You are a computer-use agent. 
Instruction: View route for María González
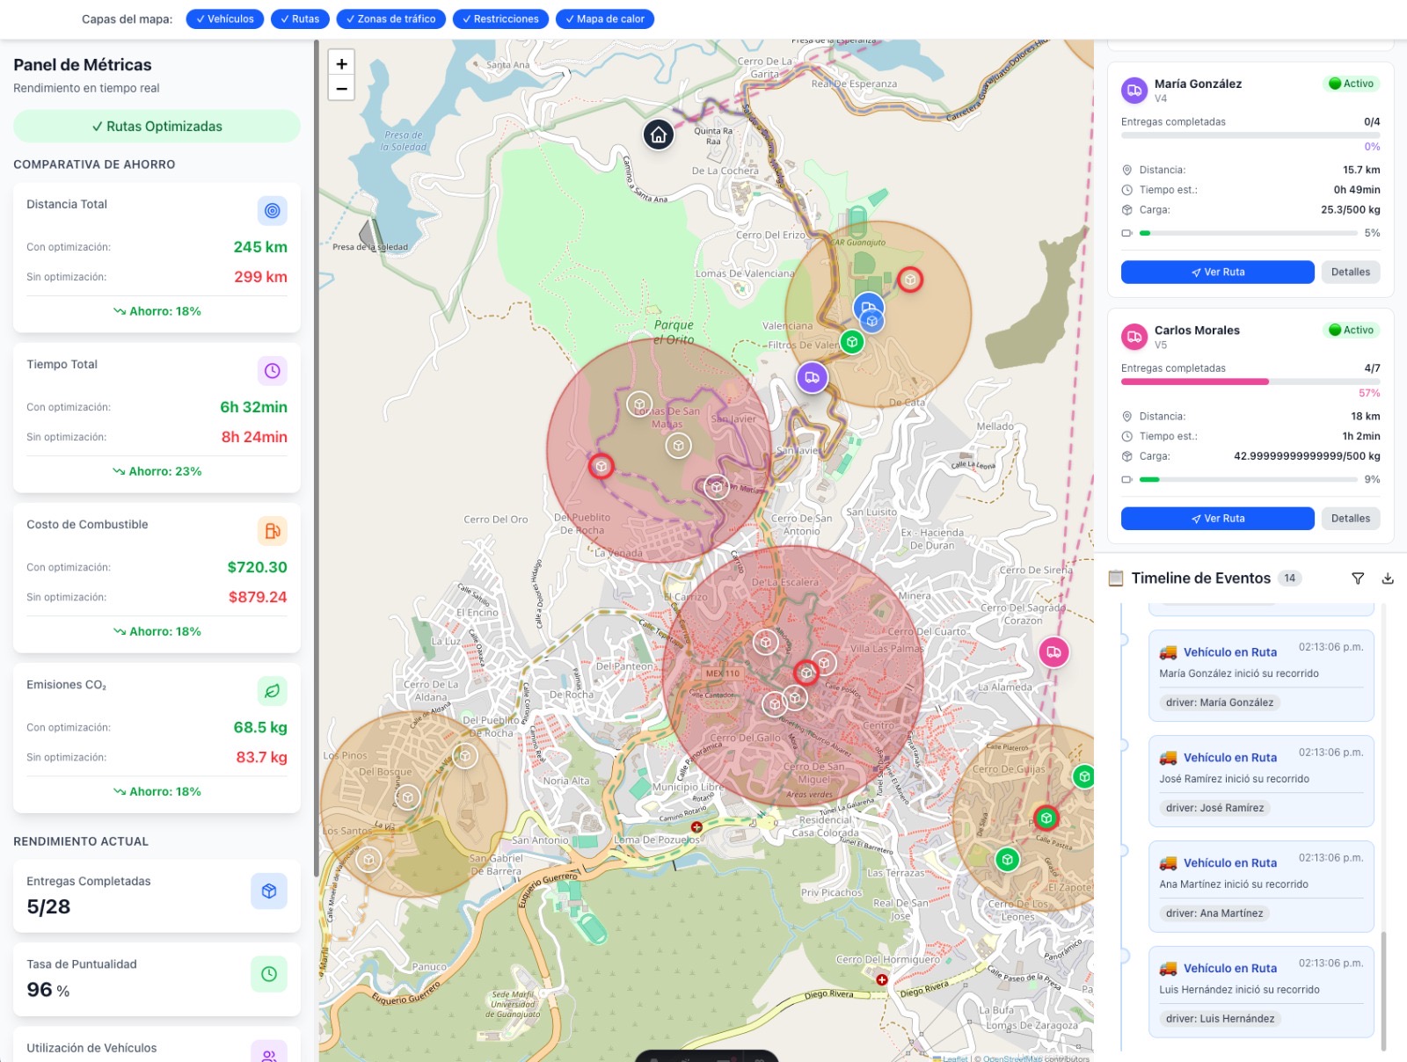(x=1217, y=273)
